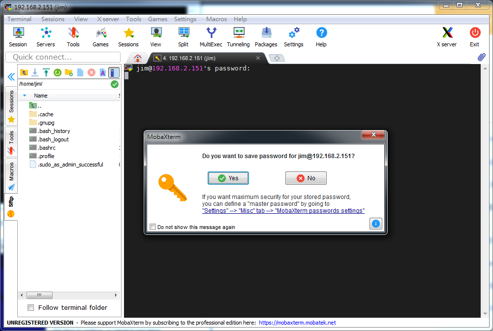
Task: Click the View toolbar icon
Action: [155, 37]
